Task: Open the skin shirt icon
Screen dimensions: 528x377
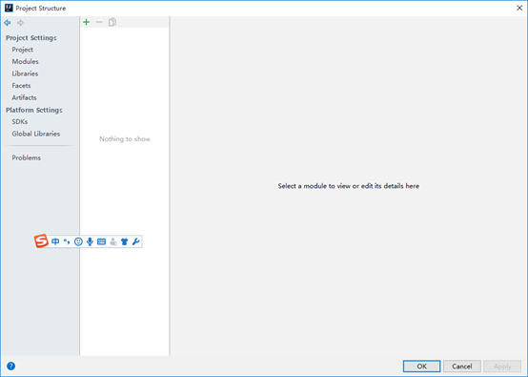Action: 125,241
